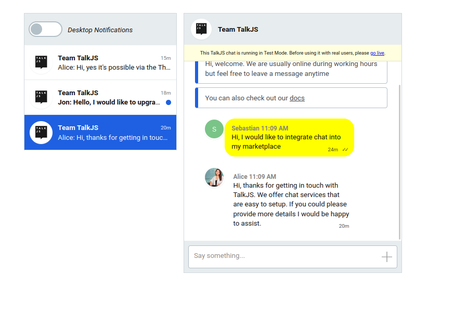Image resolution: width=467 pixels, height=326 pixels.
Task: Click Alice's profile photo avatar
Action: (214, 177)
